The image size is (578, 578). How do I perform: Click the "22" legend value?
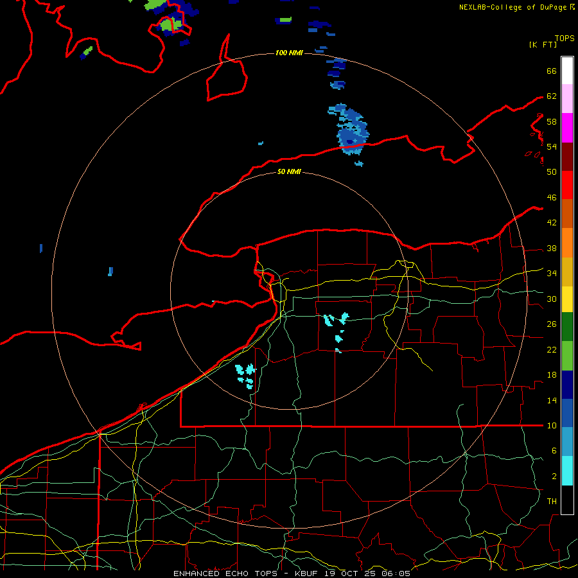click(x=552, y=349)
